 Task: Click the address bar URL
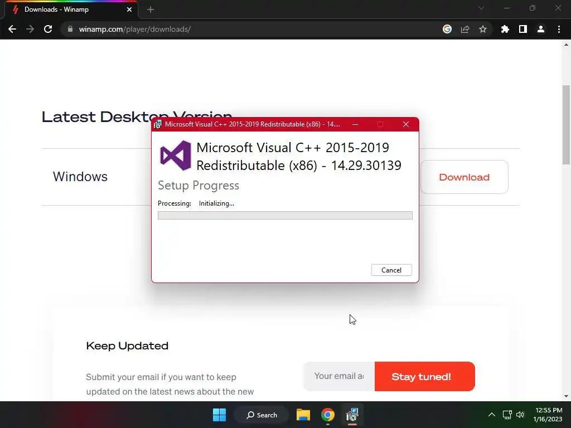tap(135, 29)
